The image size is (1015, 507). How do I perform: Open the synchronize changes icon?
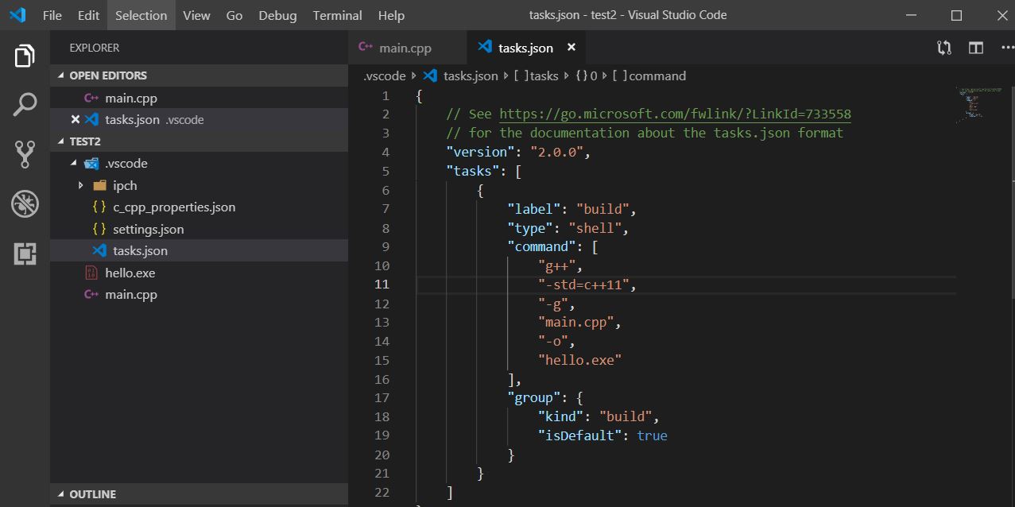tap(943, 48)
